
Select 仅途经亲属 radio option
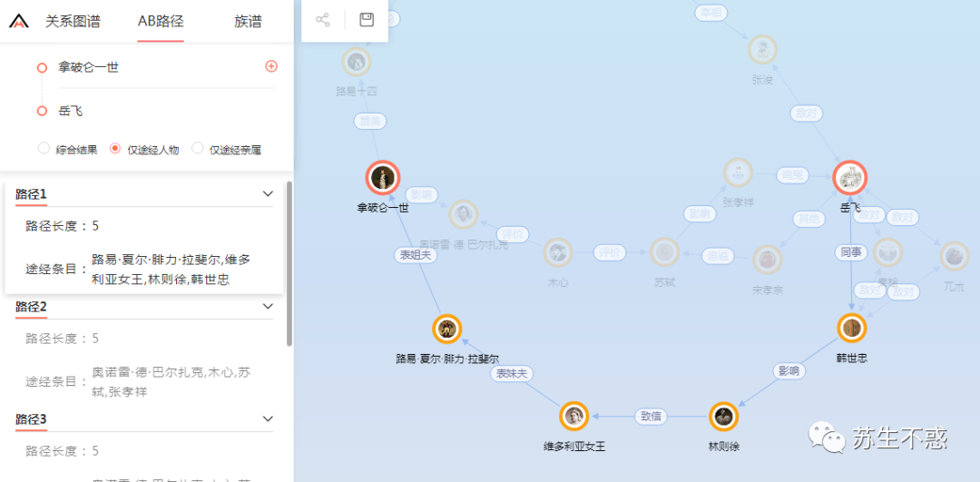[197, 148]
